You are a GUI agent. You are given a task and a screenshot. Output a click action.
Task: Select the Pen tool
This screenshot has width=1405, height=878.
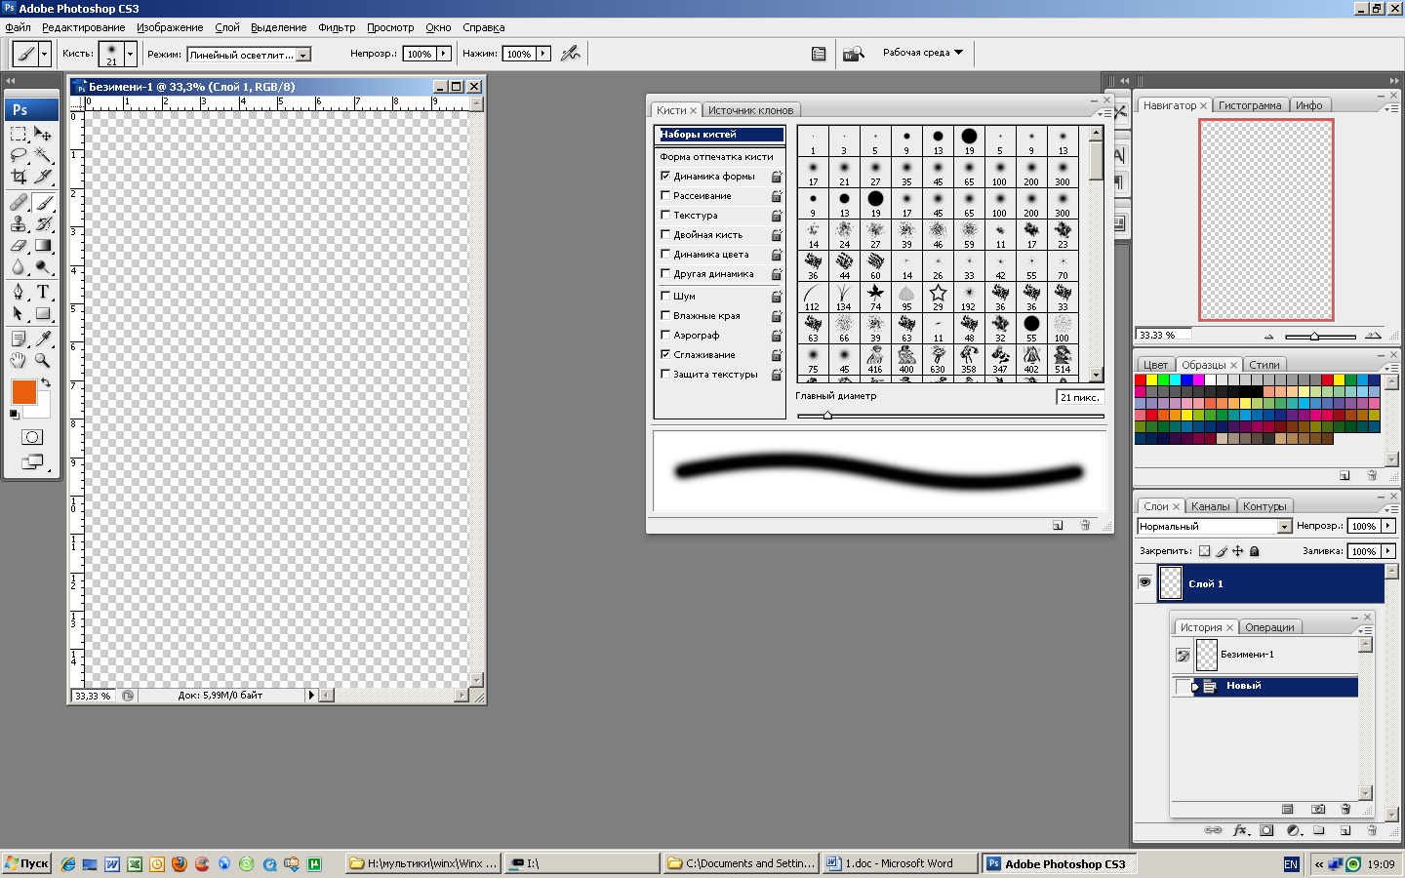pyautogui.click(x=19, y=293)
